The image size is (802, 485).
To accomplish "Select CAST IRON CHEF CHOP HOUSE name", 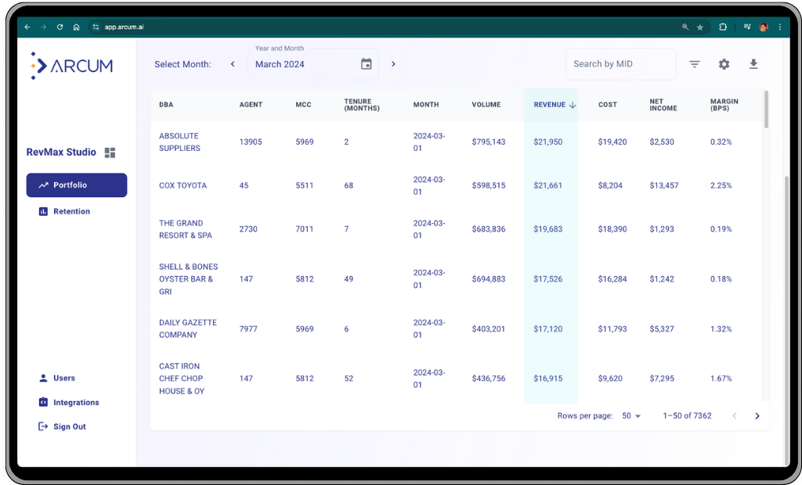I will 182,379.
